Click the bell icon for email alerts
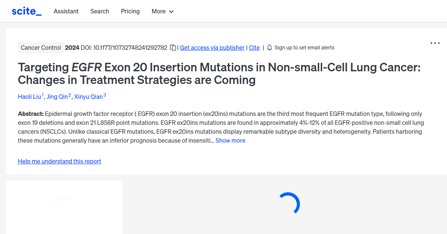The height and width of the screenshot is (234, 447). pyautogui.click(x=269, y=48)
